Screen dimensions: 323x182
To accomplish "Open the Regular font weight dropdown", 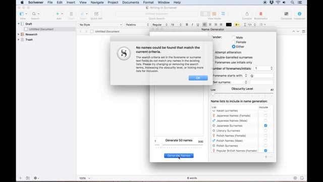I will pos(159,25).
